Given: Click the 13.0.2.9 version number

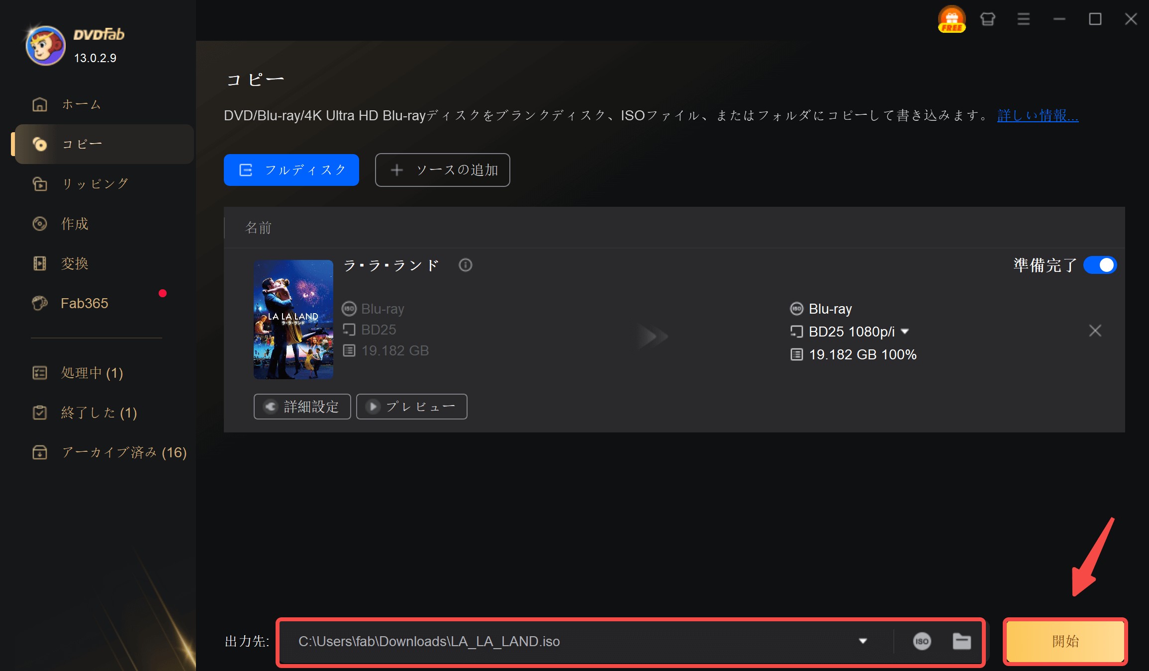Looking at the screenshot, I should [95, 58].
